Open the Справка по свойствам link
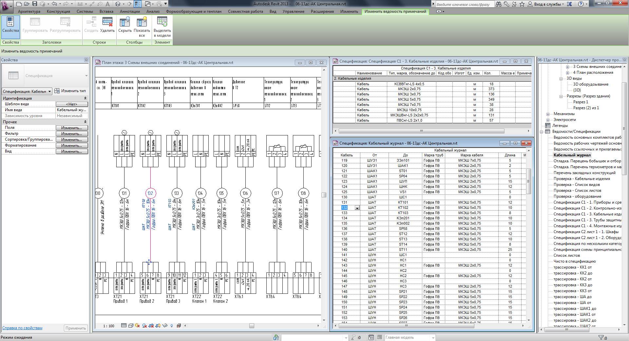Screen dimensions: 629x341 [22, 328]
